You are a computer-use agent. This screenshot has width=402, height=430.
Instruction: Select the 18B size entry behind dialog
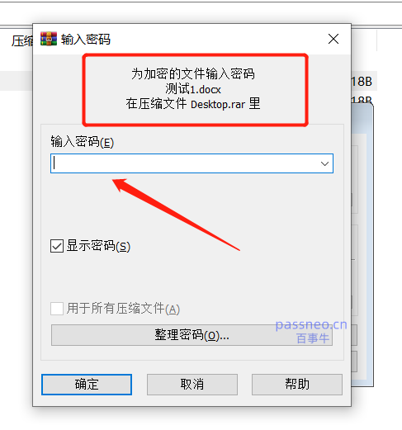point(362,82)
